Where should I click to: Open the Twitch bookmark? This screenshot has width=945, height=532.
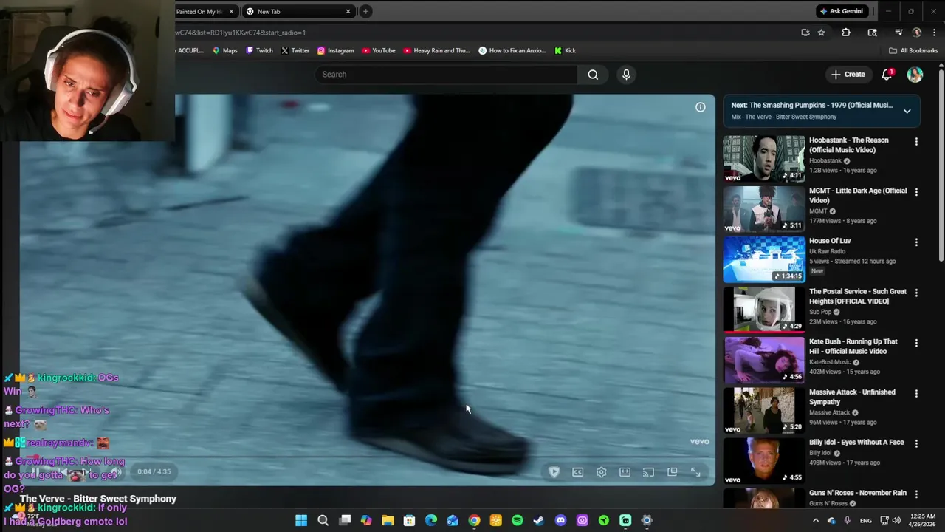(260, 51)
